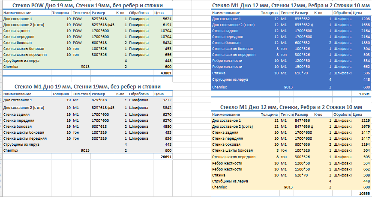The image size is (372, 197).
Task: Click price 8424 for Стенка боковая
Action: coord(167,43)
